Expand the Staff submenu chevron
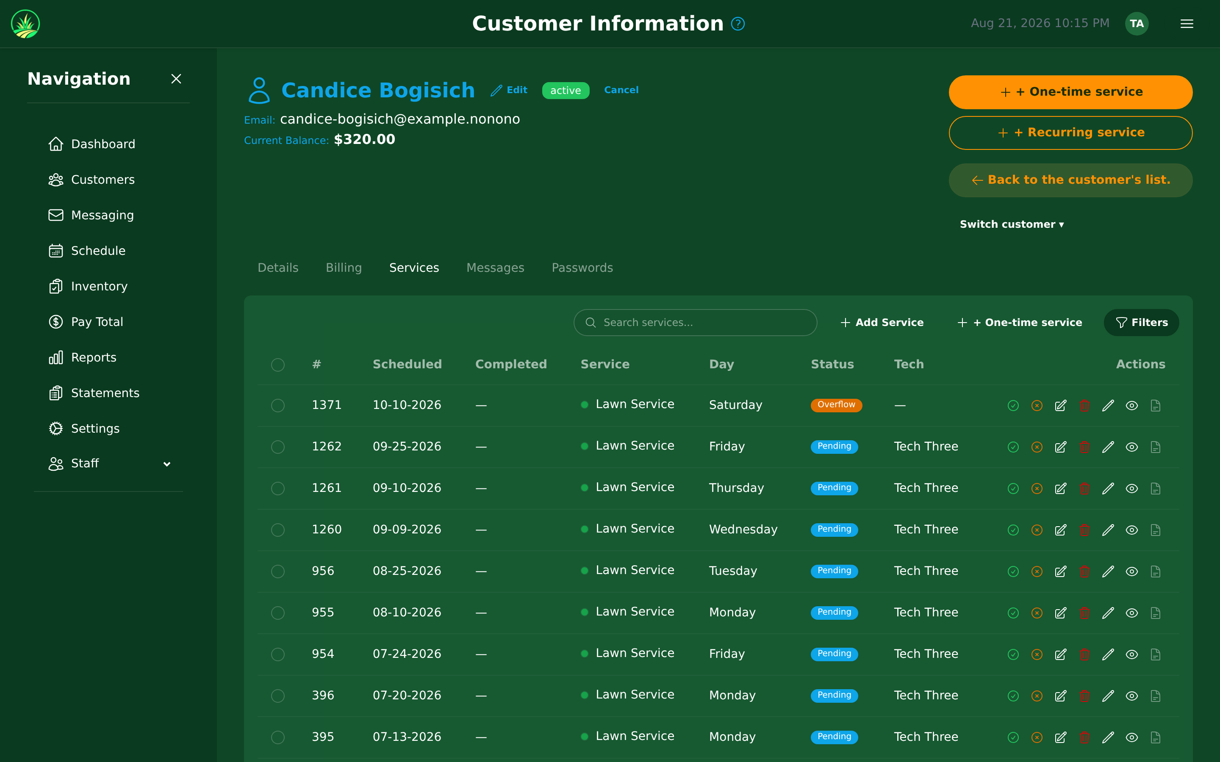This screenshot has height=762, width=1220. (x=167, y=464)
